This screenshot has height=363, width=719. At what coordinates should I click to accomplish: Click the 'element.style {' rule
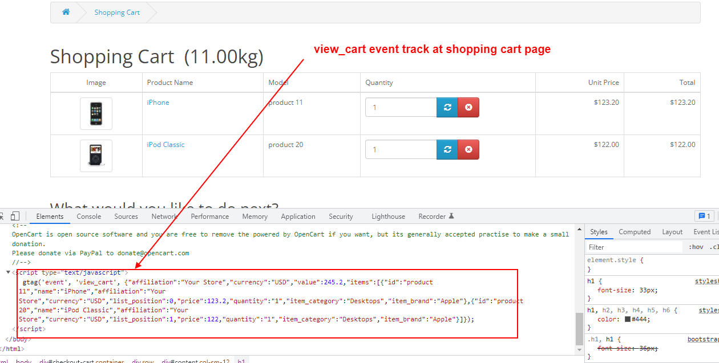click(x=615, y=260)
